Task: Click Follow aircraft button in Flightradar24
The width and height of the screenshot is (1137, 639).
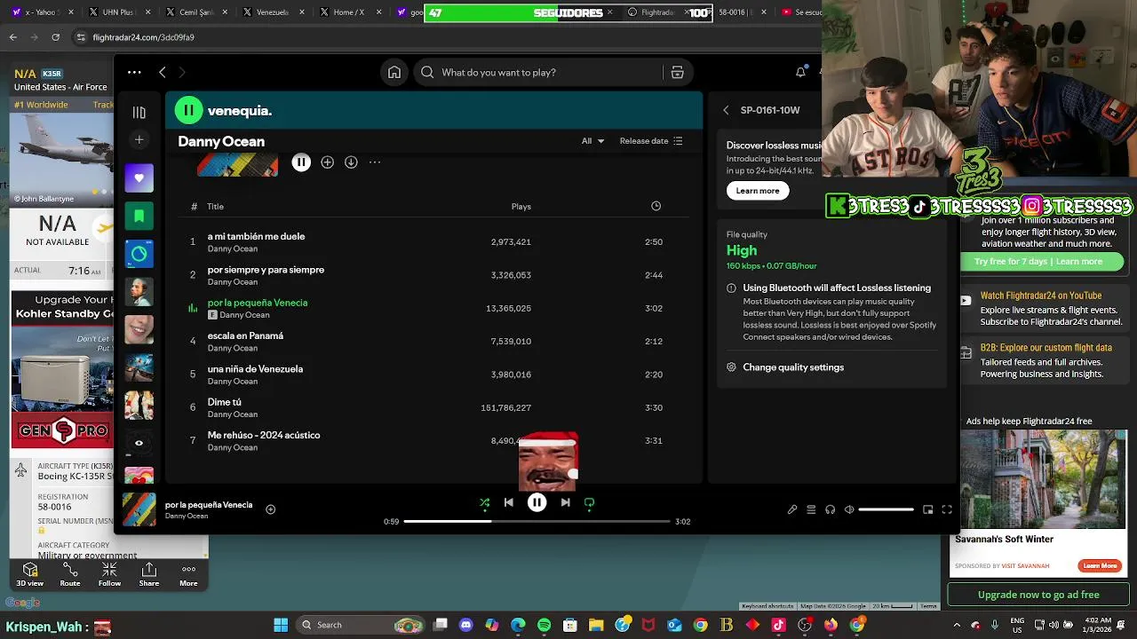Action: (109, 574)
